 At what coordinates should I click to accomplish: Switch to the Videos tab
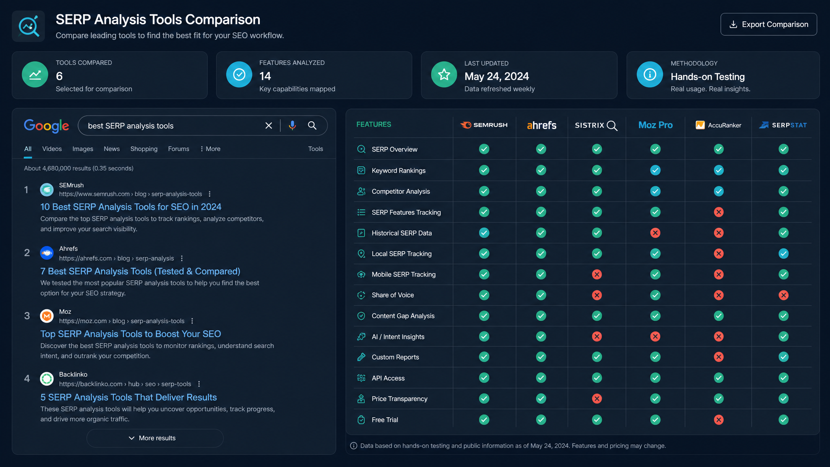click(52, 149)
